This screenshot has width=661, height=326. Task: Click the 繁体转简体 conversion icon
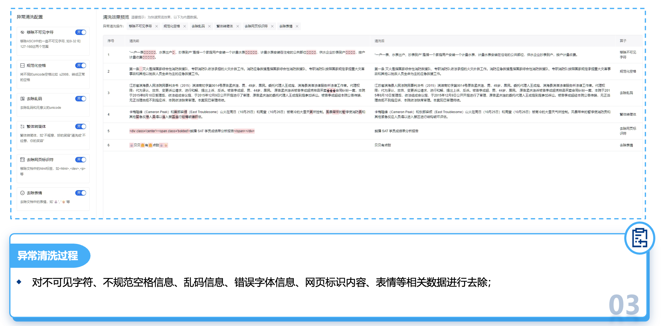point(22,127)
